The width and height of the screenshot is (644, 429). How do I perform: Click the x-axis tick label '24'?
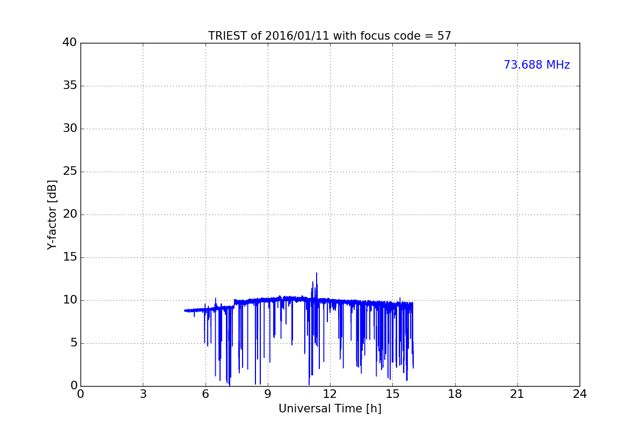click(x=580, y=394)
